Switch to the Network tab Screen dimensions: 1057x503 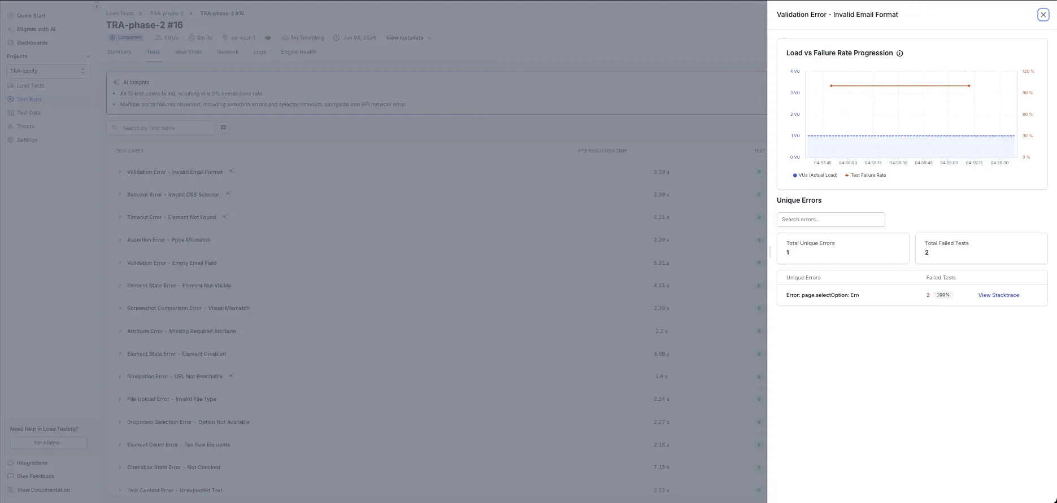pyautogui.click(x=228, y=52)
